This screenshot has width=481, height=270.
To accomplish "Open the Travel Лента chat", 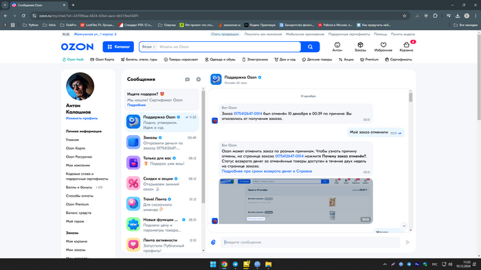I will coord(161,204).
